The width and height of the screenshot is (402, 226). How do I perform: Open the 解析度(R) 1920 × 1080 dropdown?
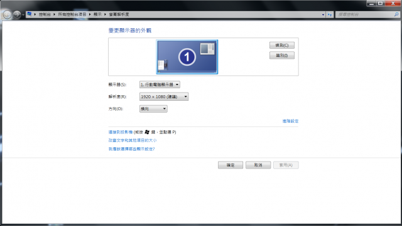[164, 96]
